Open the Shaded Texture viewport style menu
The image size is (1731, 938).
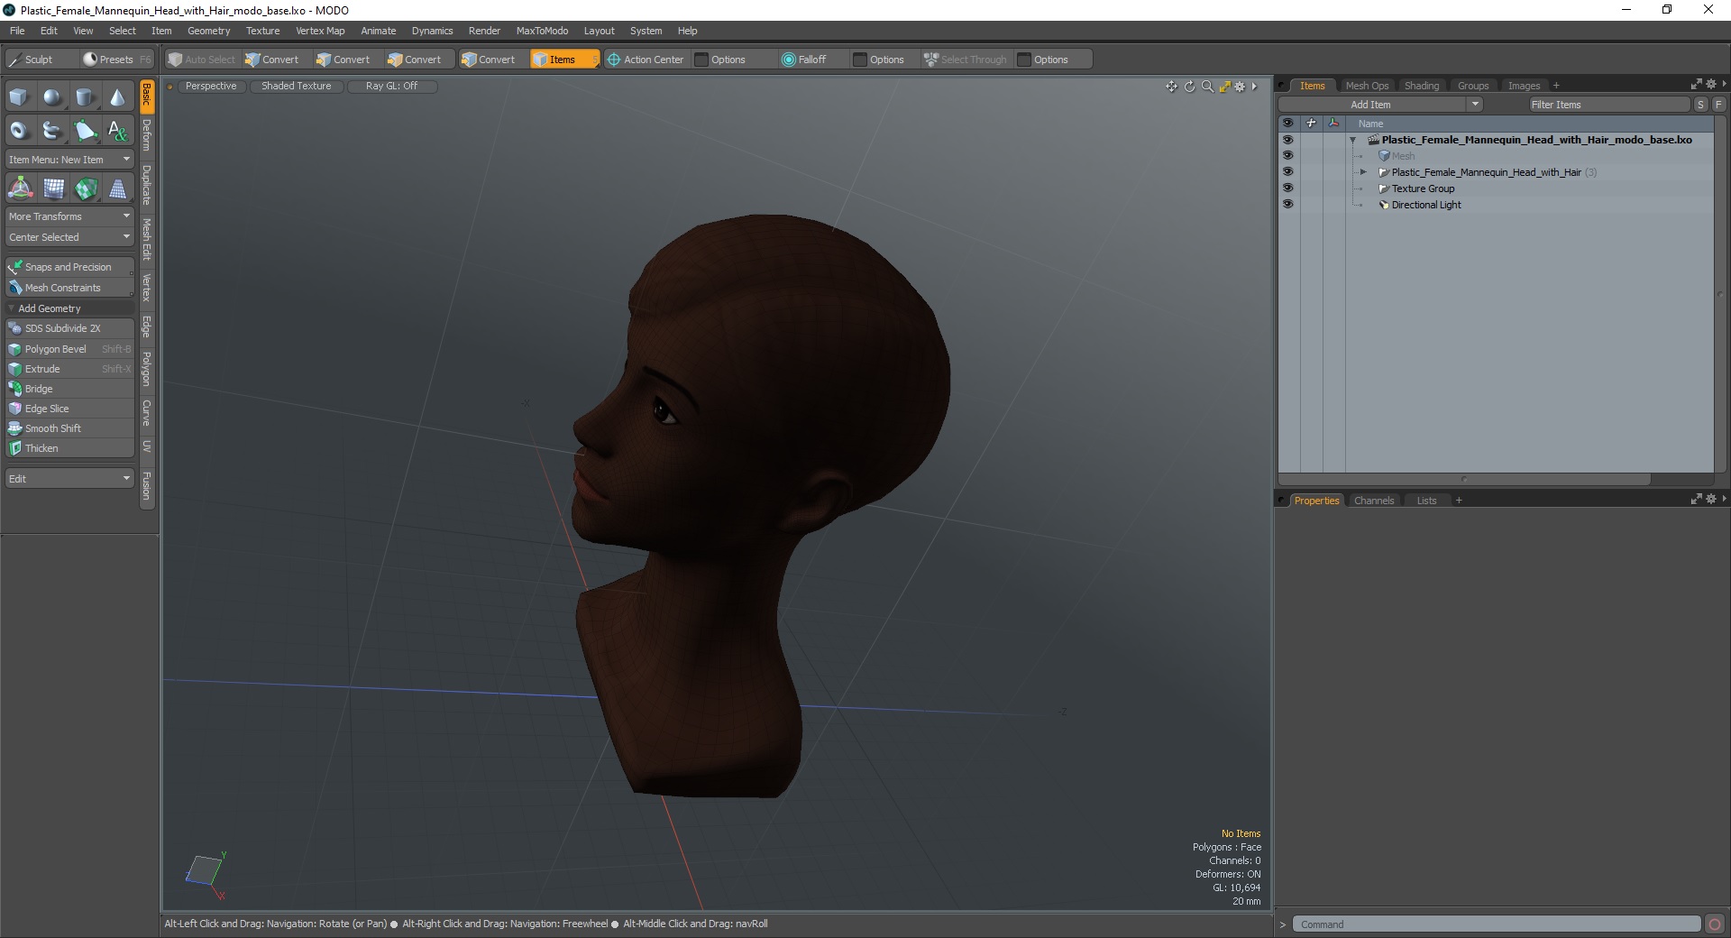[x=297, y=87]
